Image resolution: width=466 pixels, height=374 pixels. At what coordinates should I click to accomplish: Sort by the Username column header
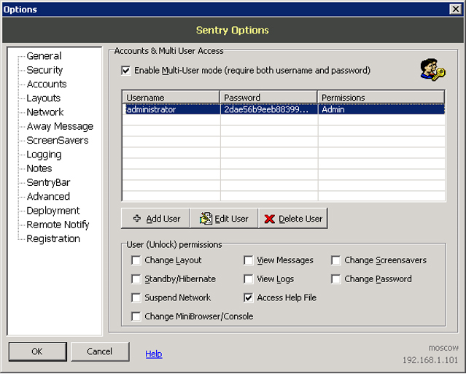click(x=171, y=98)
